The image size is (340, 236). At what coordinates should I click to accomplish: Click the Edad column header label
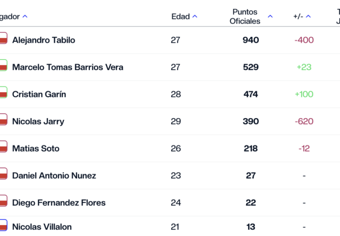point(180,16)
